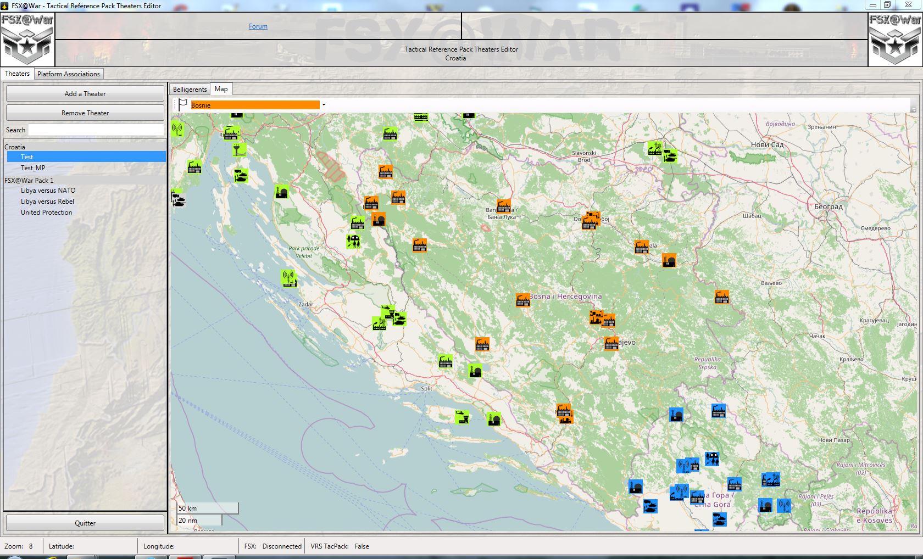Select the Test_MP theater entry
The width and height of the screenshot is (923, 559).
pyautogui.click(x=33, y=168)
